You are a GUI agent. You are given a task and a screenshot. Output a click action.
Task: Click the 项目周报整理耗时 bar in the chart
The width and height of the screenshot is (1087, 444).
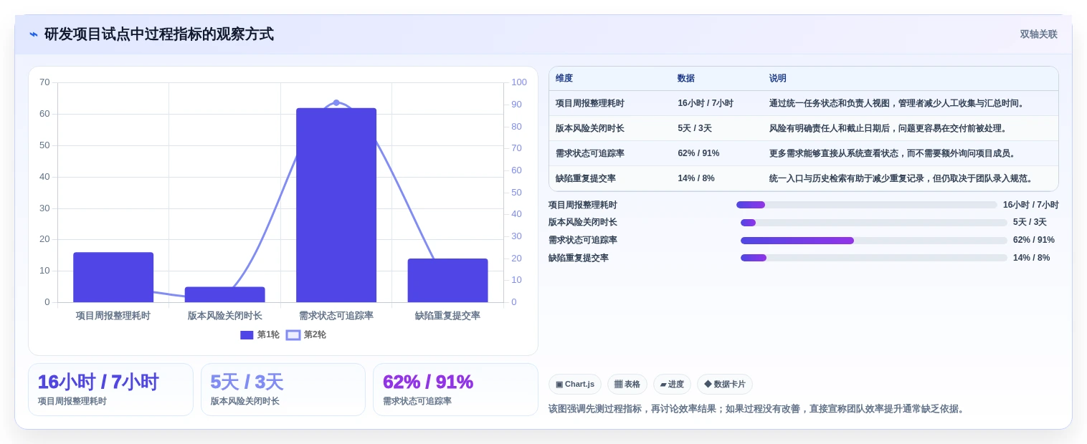tap(113, 277)
